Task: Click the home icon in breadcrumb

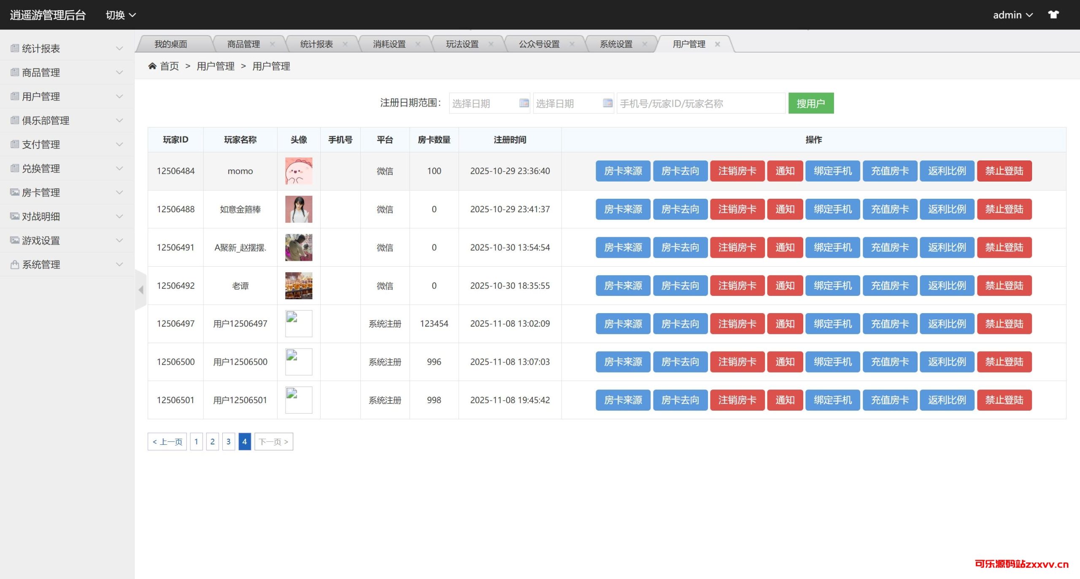Action: pos(152,66)
